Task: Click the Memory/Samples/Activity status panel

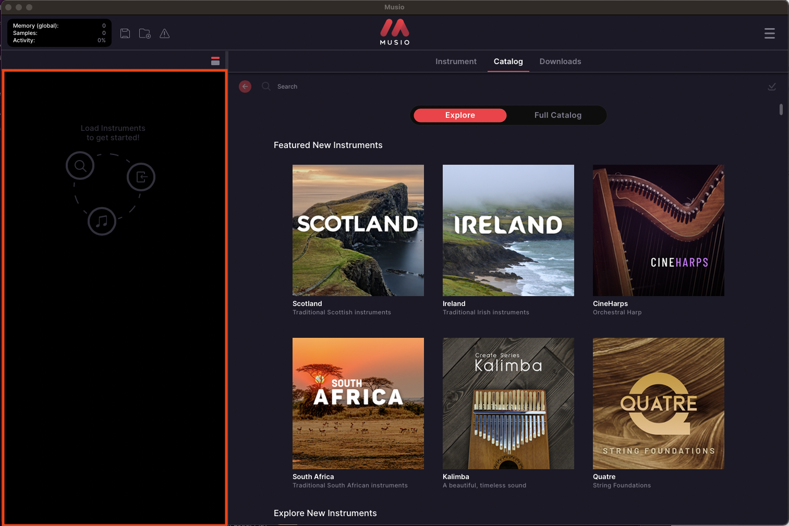Action: pyautogui.click(x=59, y=33)
